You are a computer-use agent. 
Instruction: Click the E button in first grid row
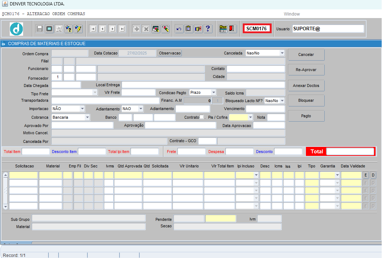tap(366, 175)
